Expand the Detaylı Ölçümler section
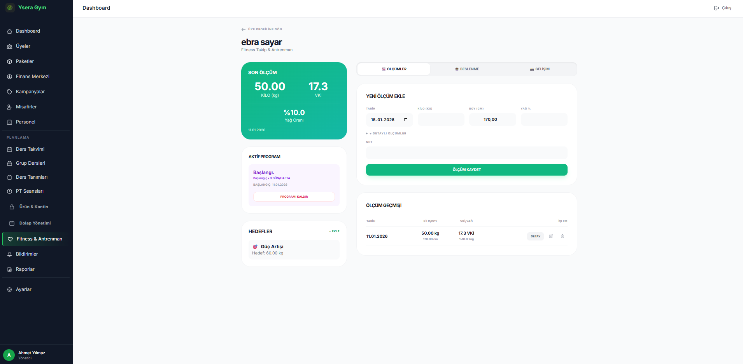The image size is (743, 364). coord(387,133)
